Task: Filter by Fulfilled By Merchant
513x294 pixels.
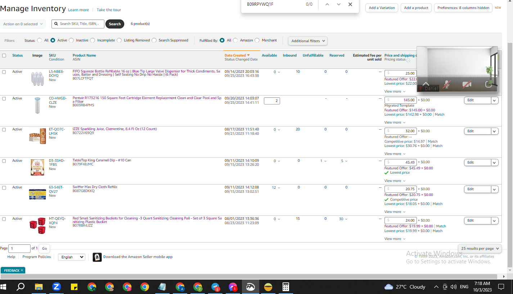Action: (x=257, y=40)
